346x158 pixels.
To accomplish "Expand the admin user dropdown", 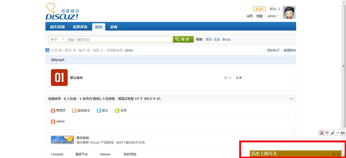I will point(273,16).
